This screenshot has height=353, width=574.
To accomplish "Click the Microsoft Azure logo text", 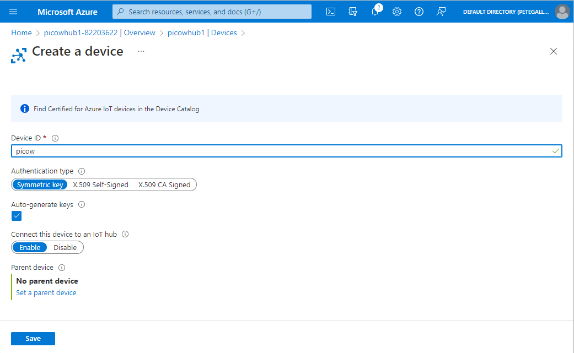I will 67,12.
